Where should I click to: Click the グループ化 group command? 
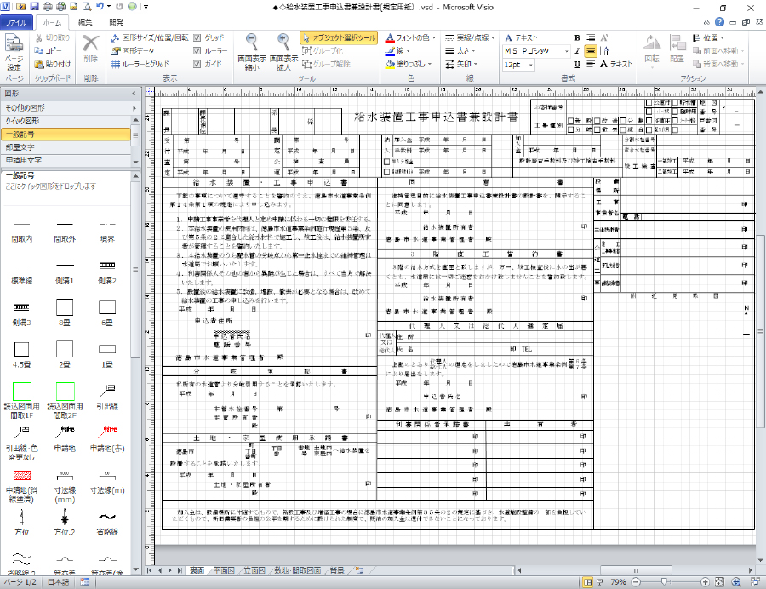323,51
